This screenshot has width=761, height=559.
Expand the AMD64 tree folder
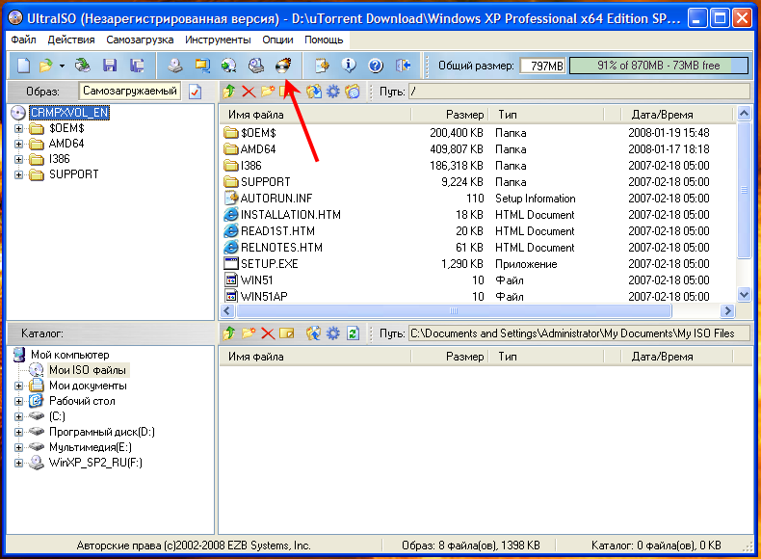[18, 145]
